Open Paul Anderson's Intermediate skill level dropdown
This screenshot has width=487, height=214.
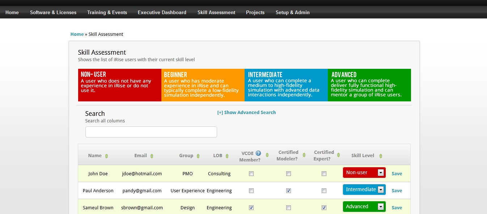pos(364,190)
